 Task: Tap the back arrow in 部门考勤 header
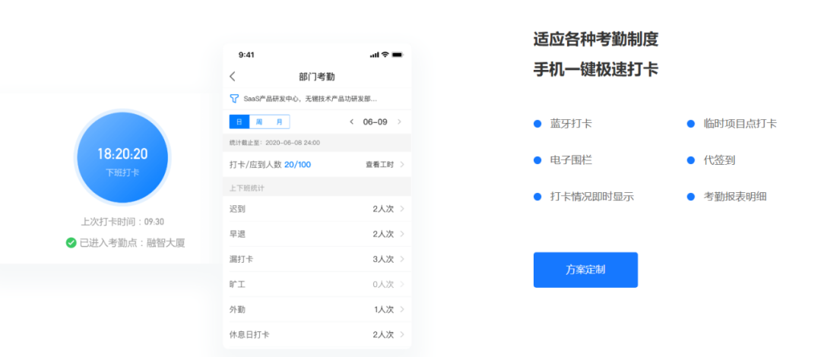tap(233, 77)
